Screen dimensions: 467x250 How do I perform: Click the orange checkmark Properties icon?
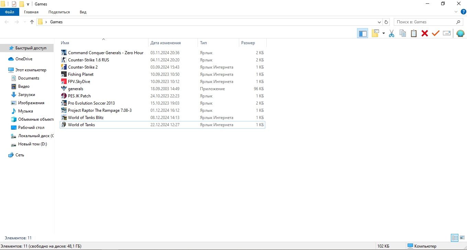pos(436,33)
